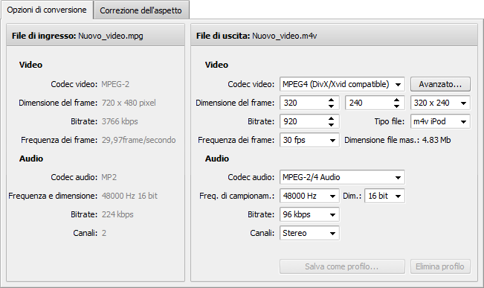Image resolution: width=484 pixels, height=288 pixels.
Task: Expand the Tipo file m4v iPod dropdown
Action: tap(440, 121)
